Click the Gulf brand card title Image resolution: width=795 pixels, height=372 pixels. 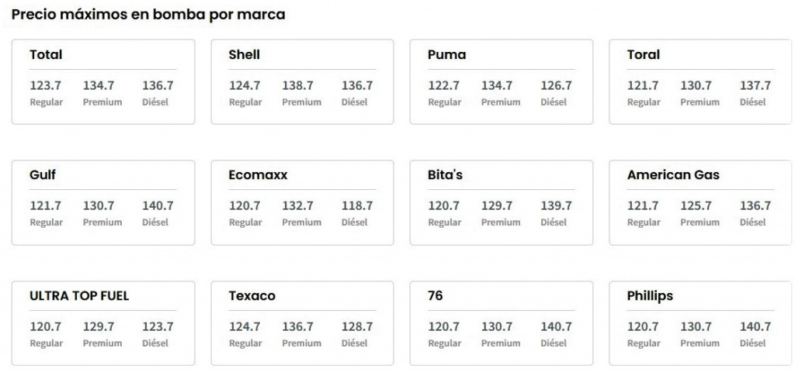pyautogui.click(x=43, y=175)
